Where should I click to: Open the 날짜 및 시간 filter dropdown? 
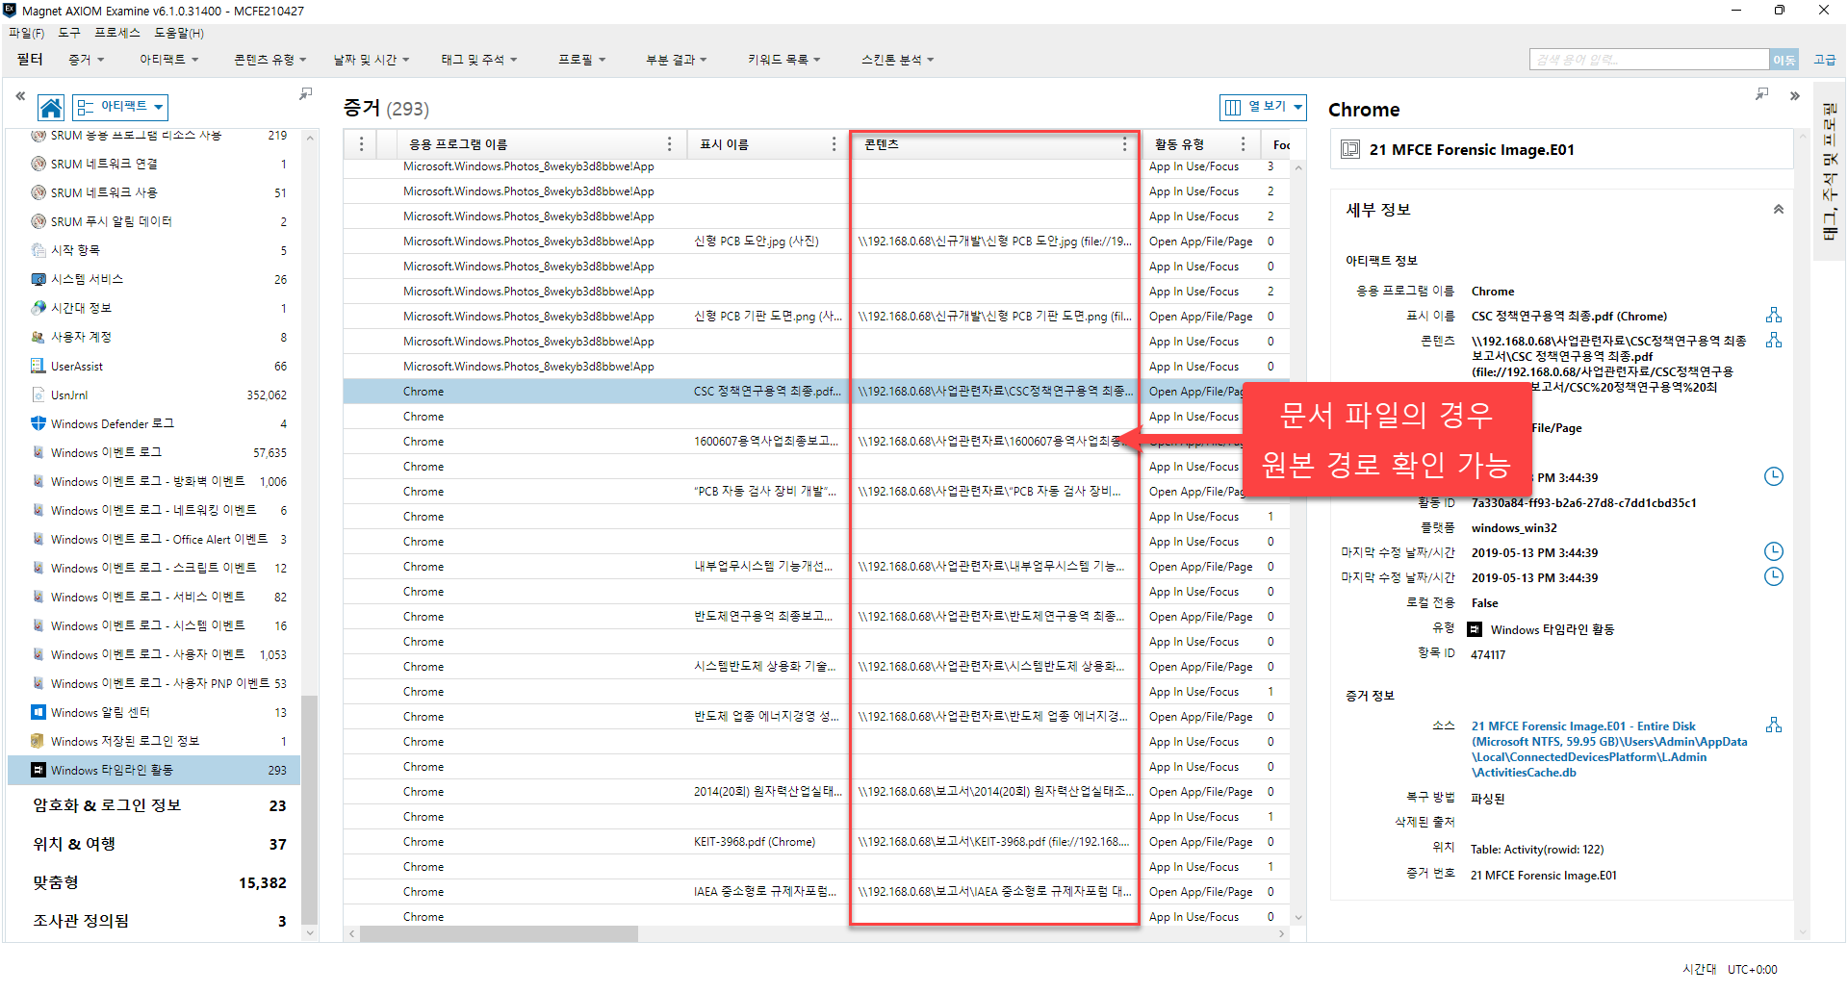click(371, 60)
